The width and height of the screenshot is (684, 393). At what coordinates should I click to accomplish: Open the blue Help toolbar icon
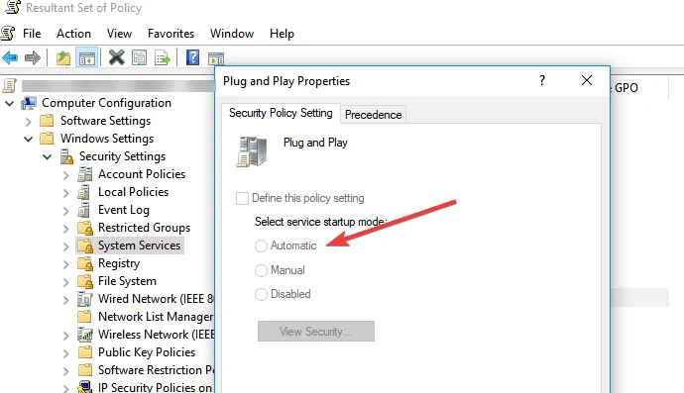[x=192, y=57]
